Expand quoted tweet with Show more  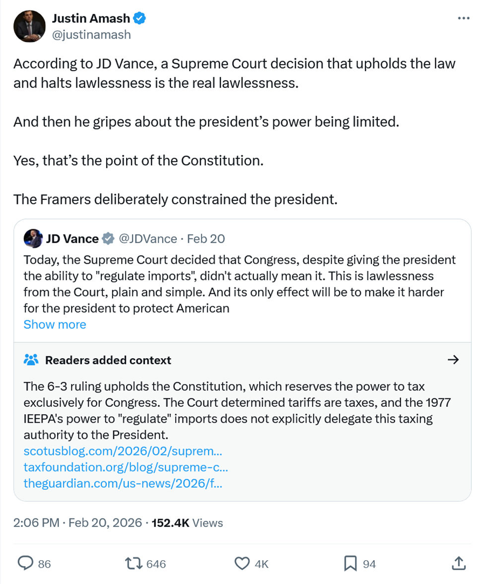point(55,324)
